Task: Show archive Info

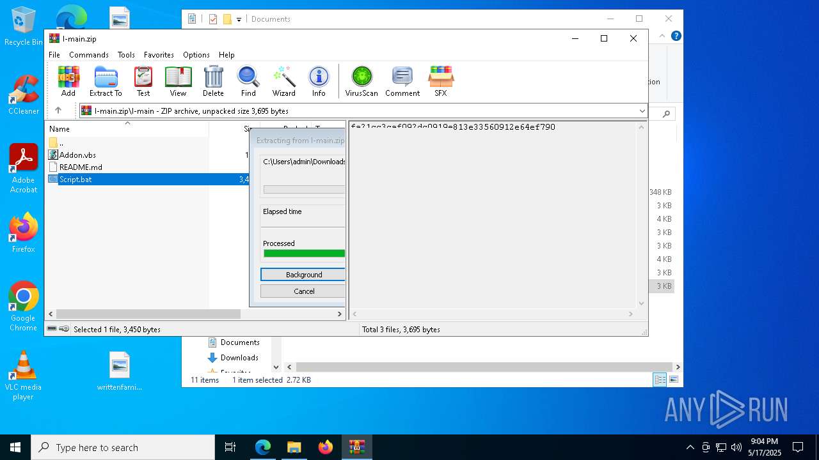Action: 319,81
